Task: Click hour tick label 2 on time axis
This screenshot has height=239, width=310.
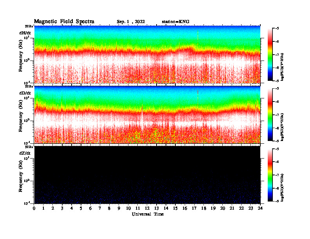Action: [53, 208]
